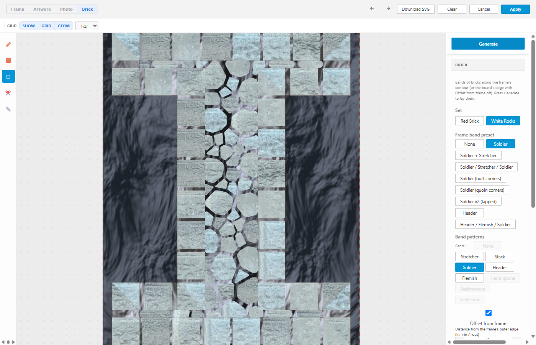Image resolution: width=536 pixels, height=345 pixels.
Task: Select the pencil draw tool
Action: (x=8, y=44)
